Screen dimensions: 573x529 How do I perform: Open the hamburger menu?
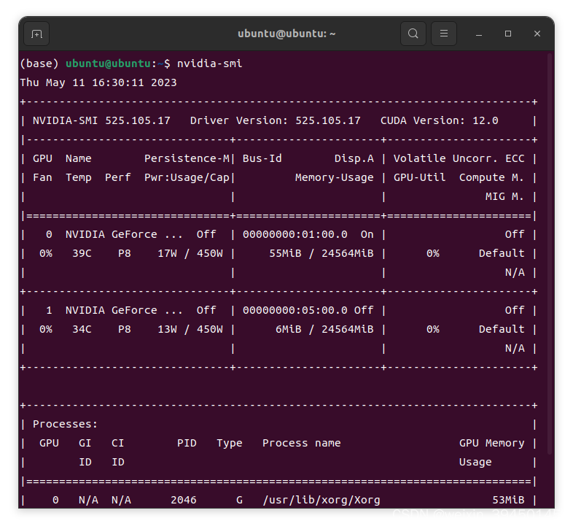[444, 34]
